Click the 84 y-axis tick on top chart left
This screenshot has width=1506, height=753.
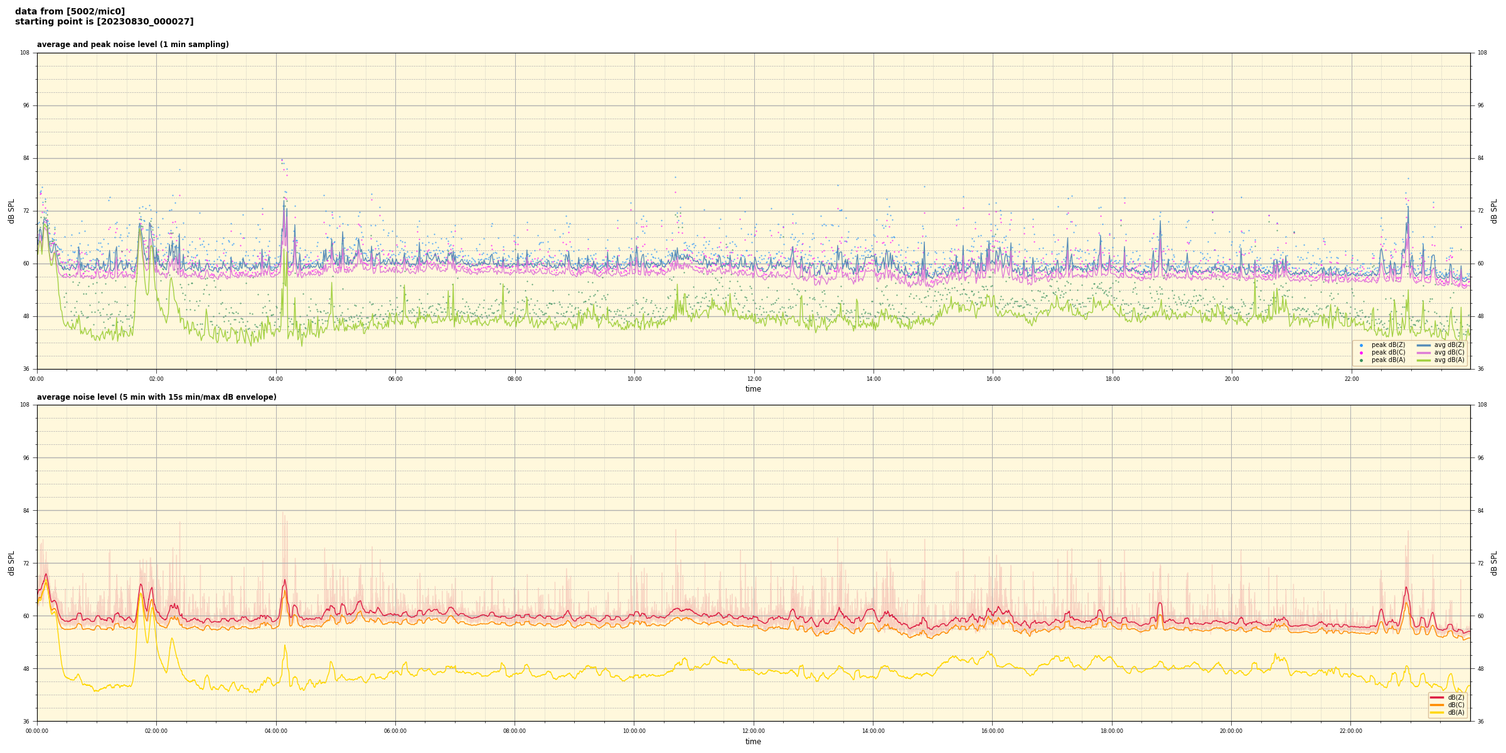click(26, 158)
